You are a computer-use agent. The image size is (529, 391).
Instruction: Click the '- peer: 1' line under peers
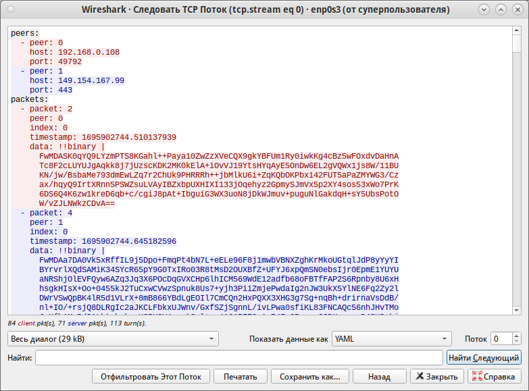tap(41, 71)
